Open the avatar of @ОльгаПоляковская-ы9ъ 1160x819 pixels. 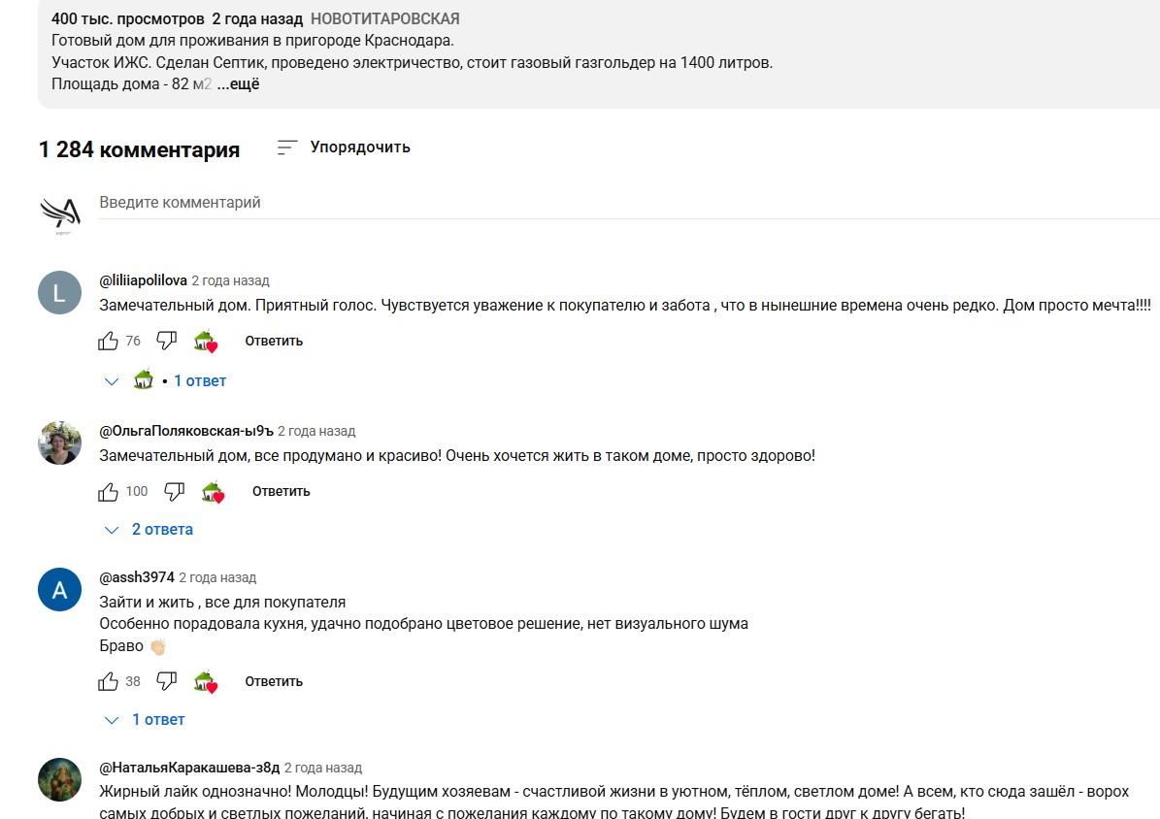[59, 443]
